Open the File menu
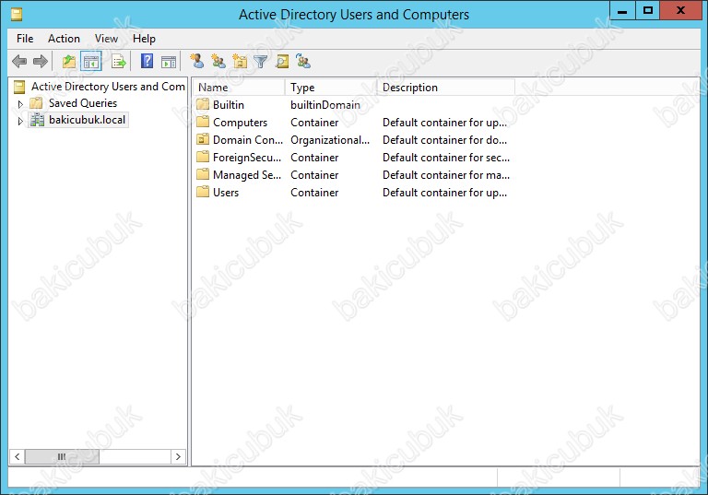The height and width of the screenshot is (495, 708). [25, 39]
